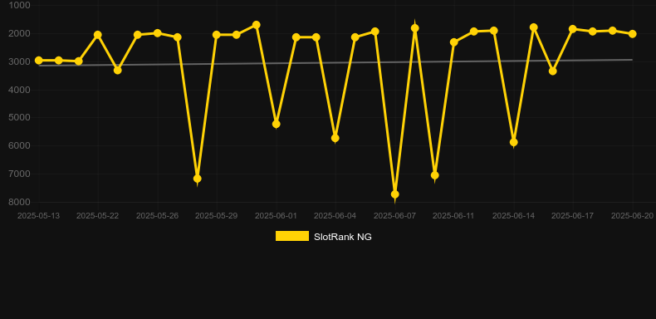Click the 2025-06-07 x-axis date label

point(394,216)
